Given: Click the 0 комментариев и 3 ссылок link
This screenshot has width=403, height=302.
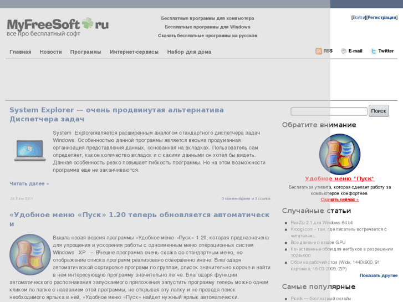Looking at the screenshot, I should coord(246,199).
